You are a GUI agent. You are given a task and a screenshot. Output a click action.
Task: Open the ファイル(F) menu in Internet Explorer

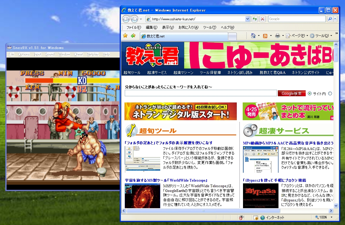tap(134, 27)
